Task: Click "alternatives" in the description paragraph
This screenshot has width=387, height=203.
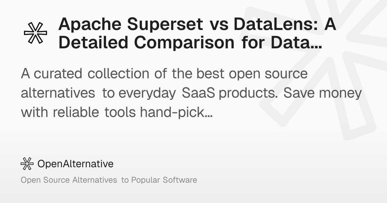Action: click(58, 93)
